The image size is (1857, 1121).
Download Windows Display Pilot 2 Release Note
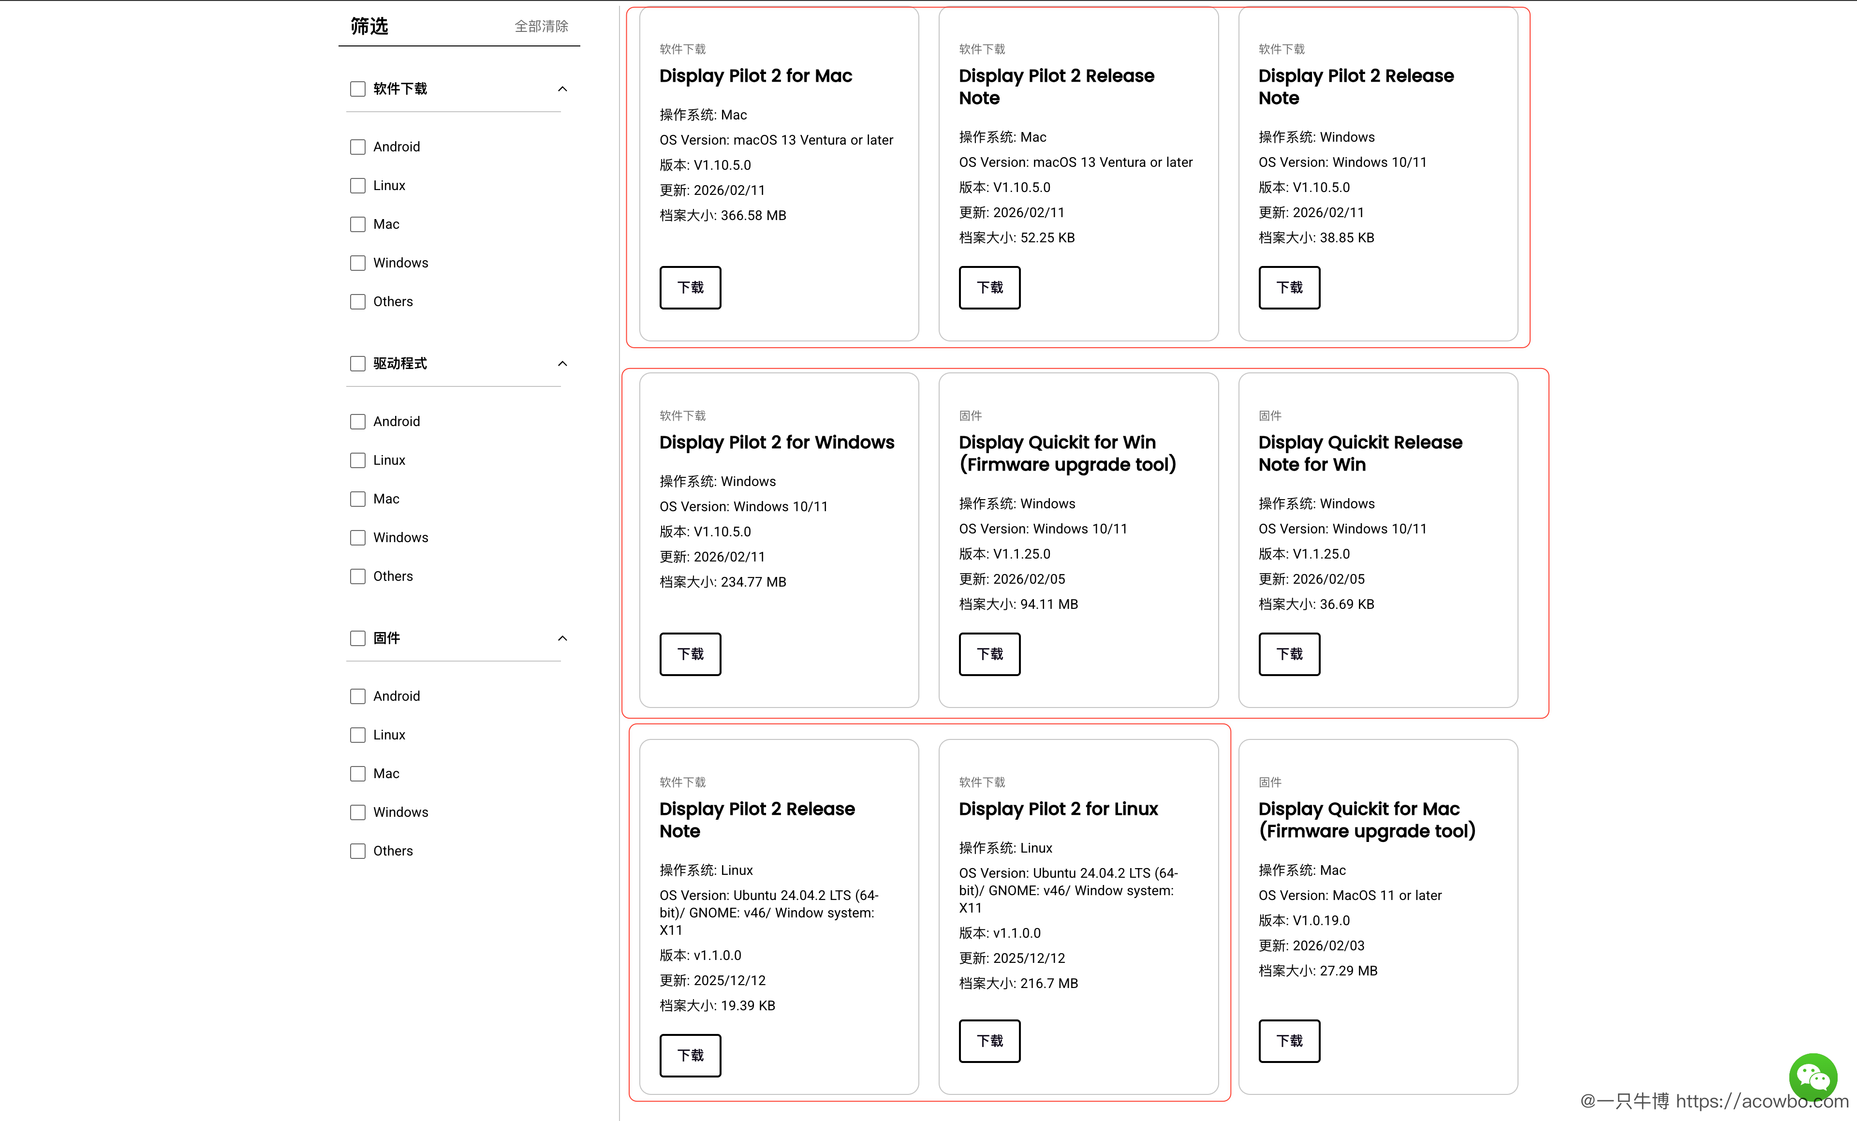click(x=1289, y=287)
